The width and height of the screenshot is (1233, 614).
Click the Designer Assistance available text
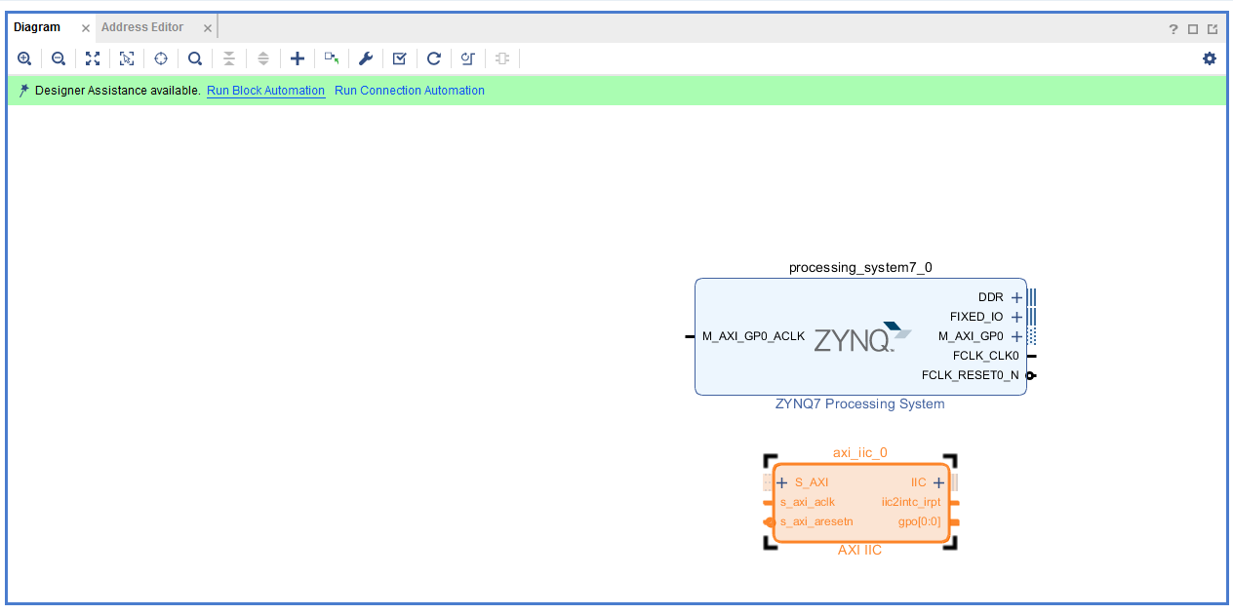[x=118, y=91]
